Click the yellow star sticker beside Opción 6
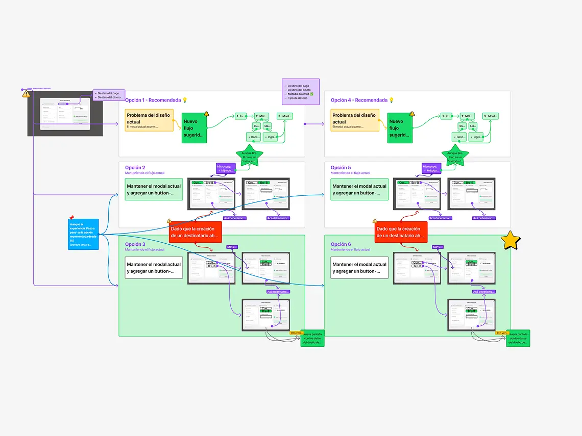Viewport: 582px width, 436px height. (x=511, y=240)
